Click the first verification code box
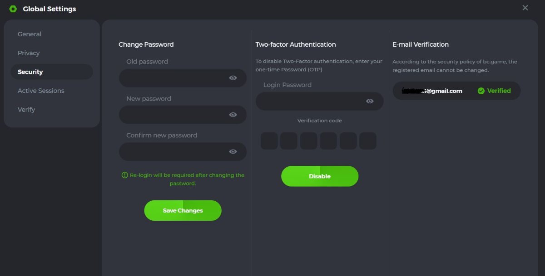The width and height of the screenshot is (545, 276). [x=269, y=141]
